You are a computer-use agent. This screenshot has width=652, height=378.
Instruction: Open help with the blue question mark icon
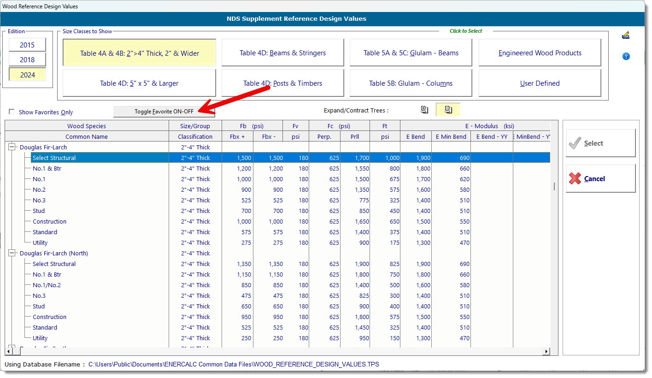626,56
